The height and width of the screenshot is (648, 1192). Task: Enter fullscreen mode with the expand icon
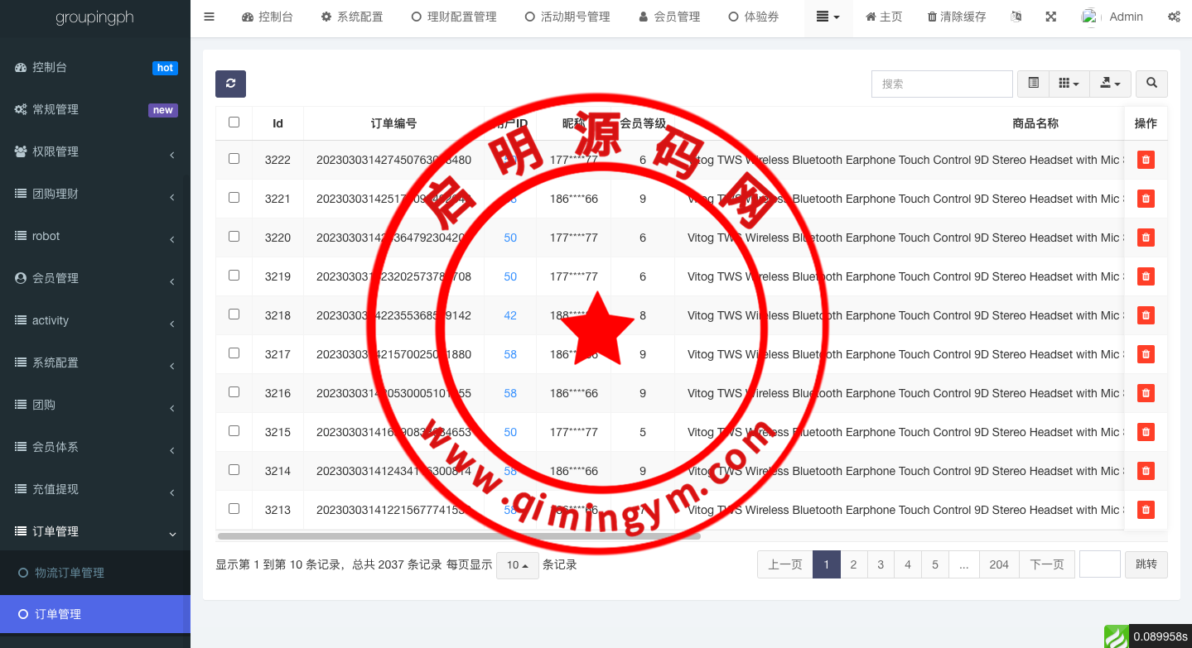pyautogui.click(x=1051, y=17)
